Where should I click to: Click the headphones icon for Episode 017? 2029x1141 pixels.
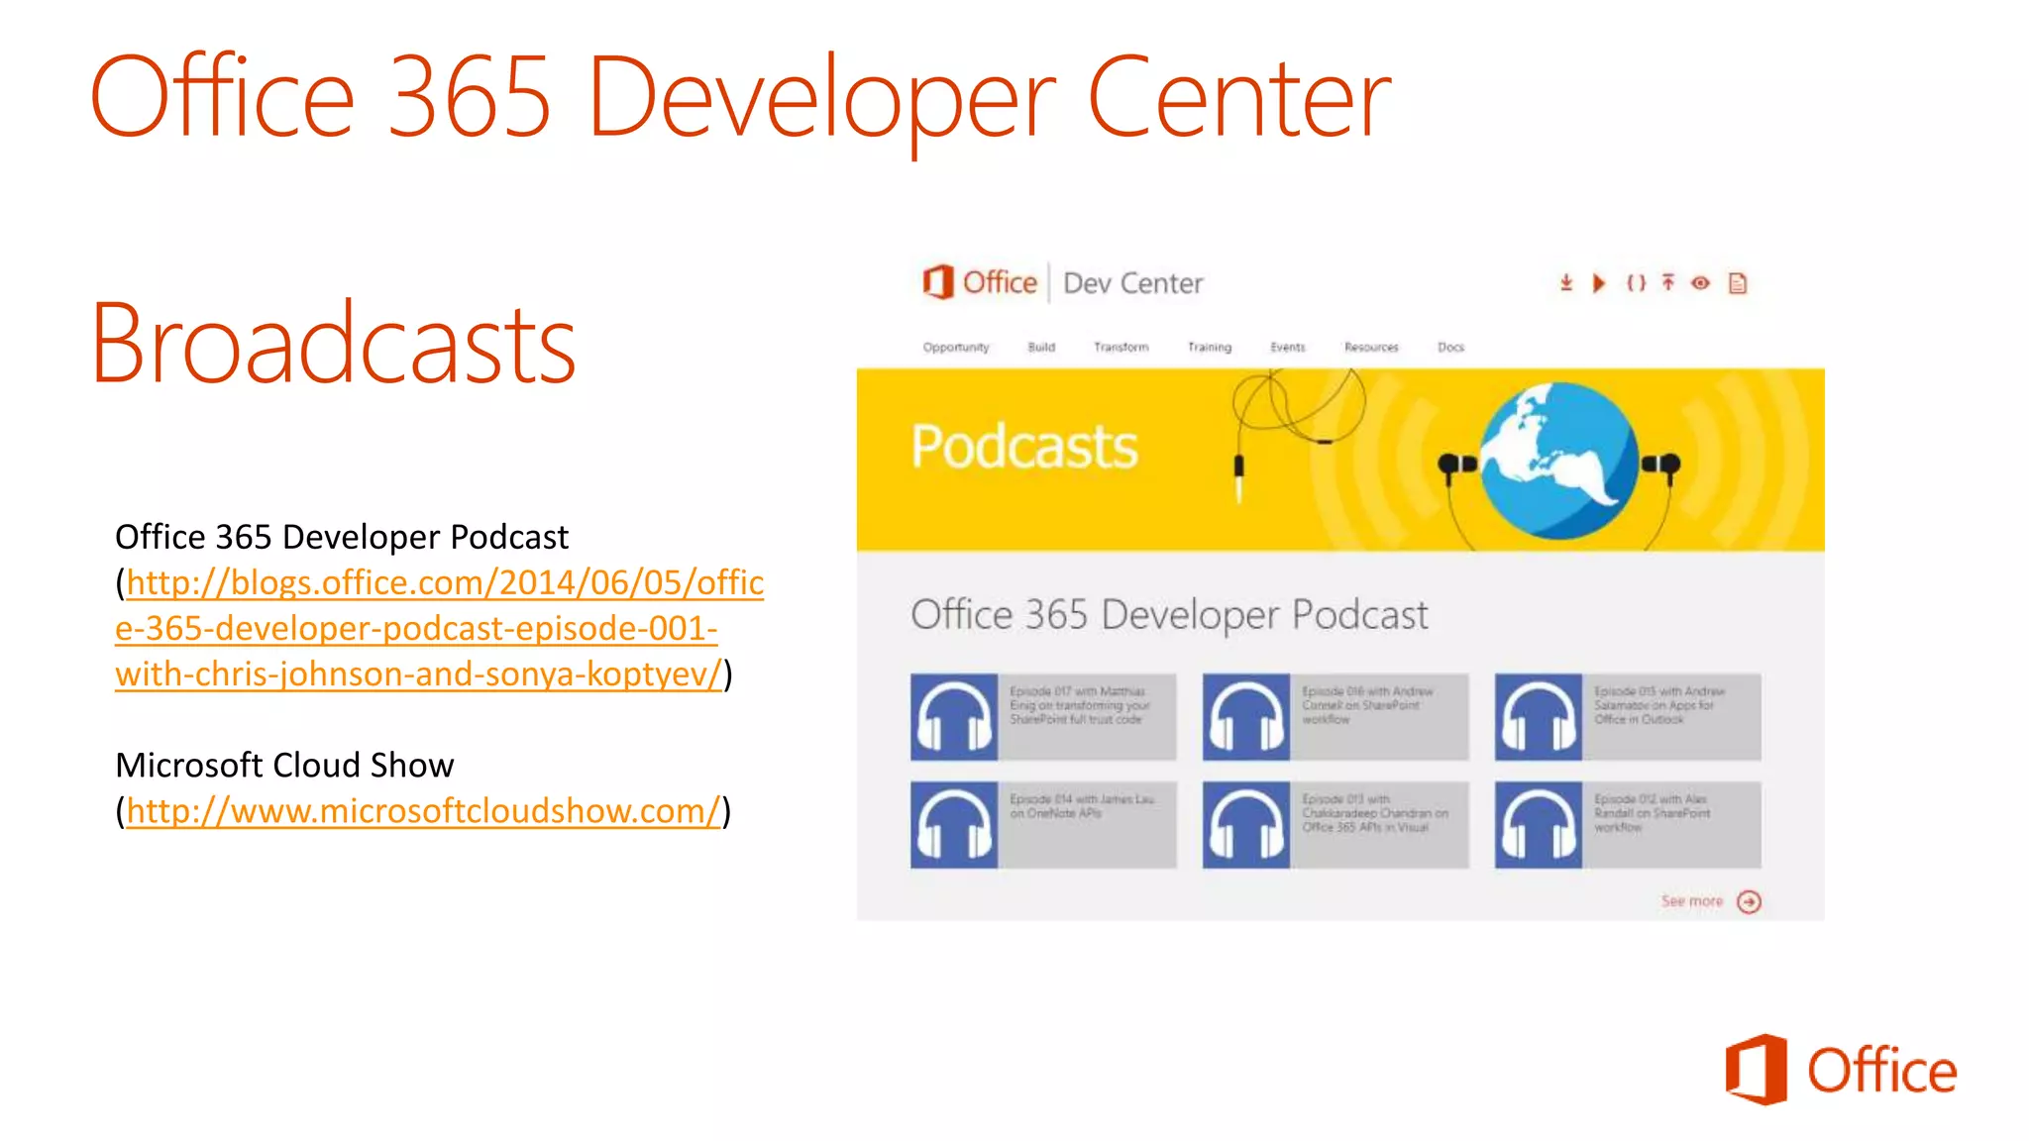(x=954, y=717)
